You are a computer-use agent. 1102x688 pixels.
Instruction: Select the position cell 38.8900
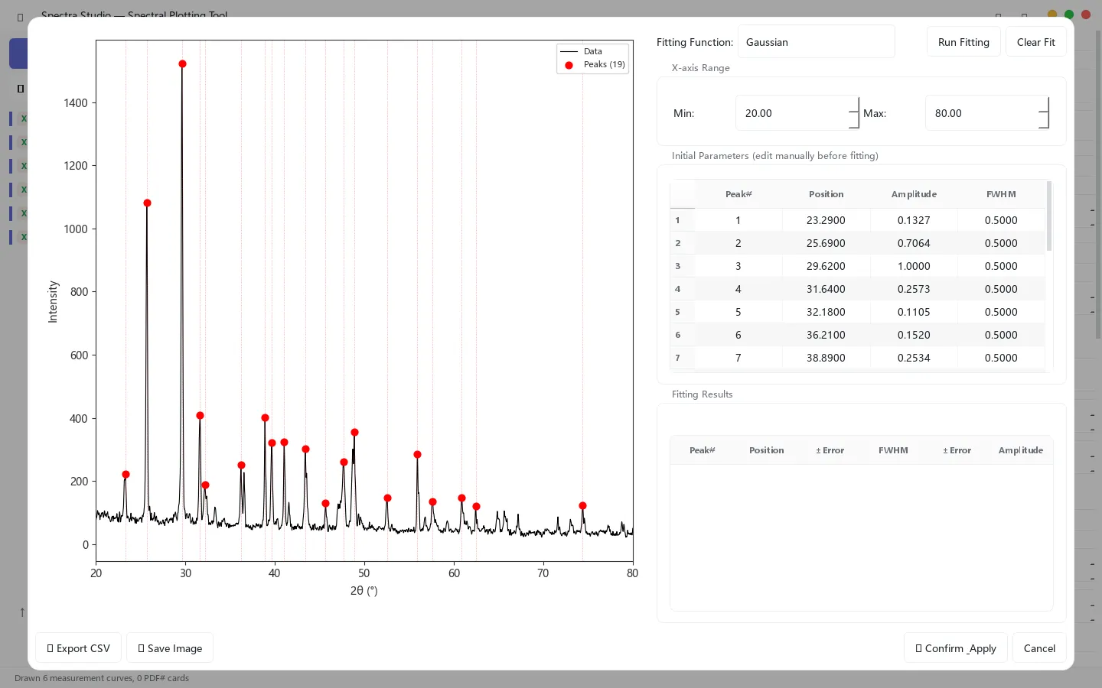[x=826, y=358]
